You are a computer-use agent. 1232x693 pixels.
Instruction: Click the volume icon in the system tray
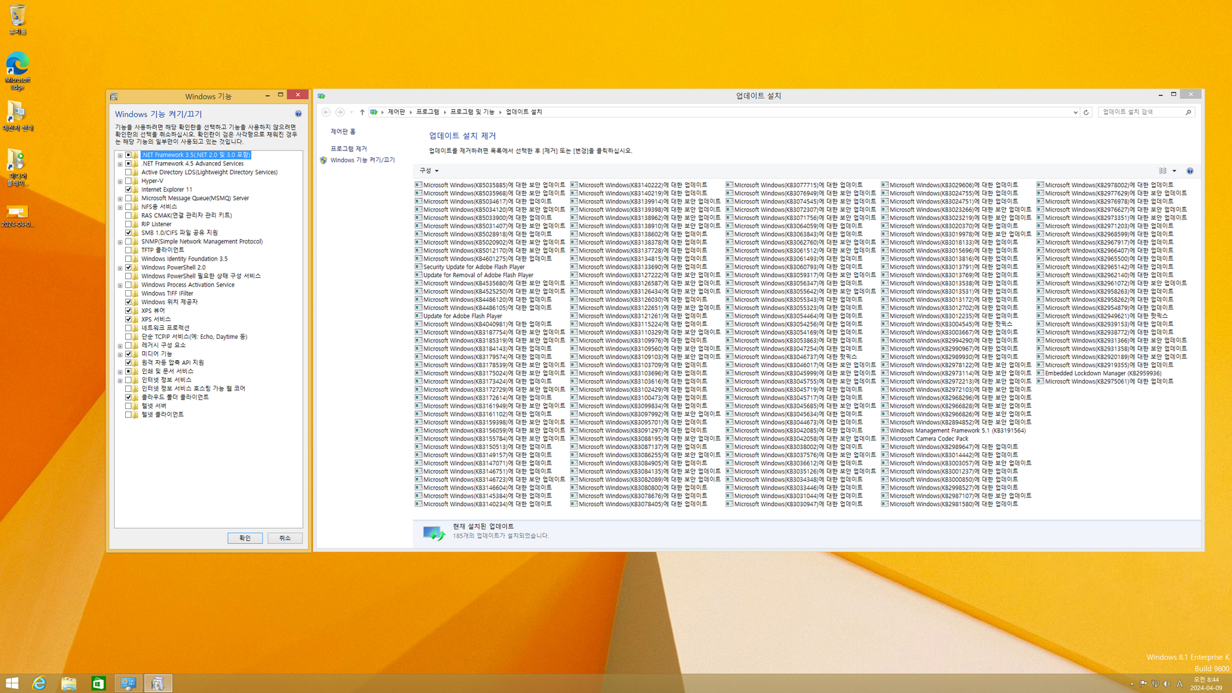[1167, 684]
